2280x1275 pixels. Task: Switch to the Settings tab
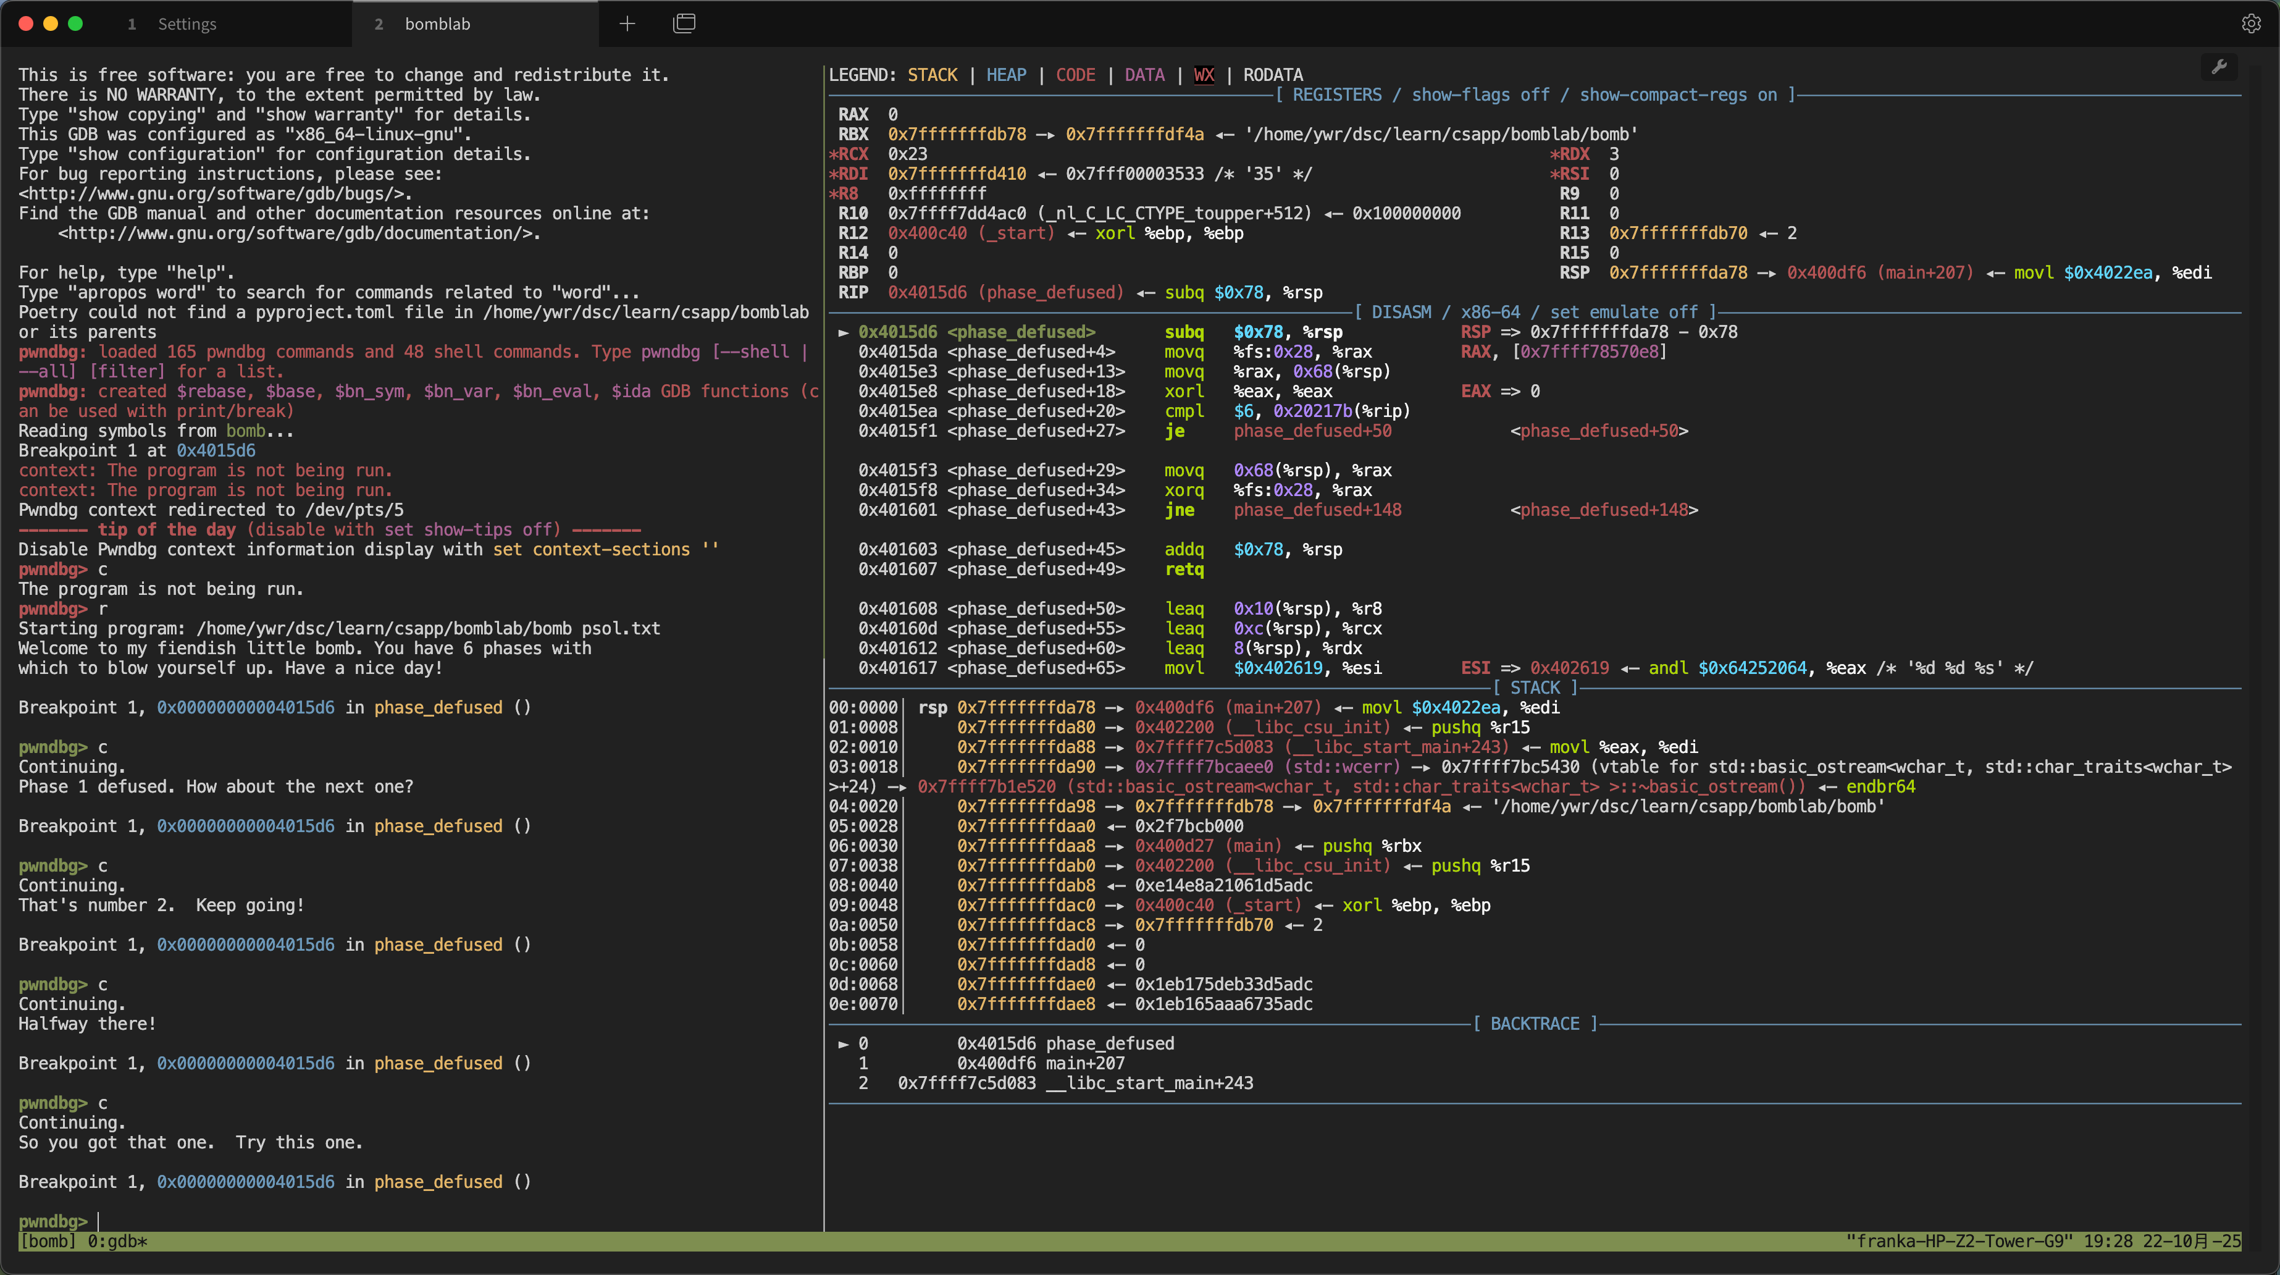187,24
